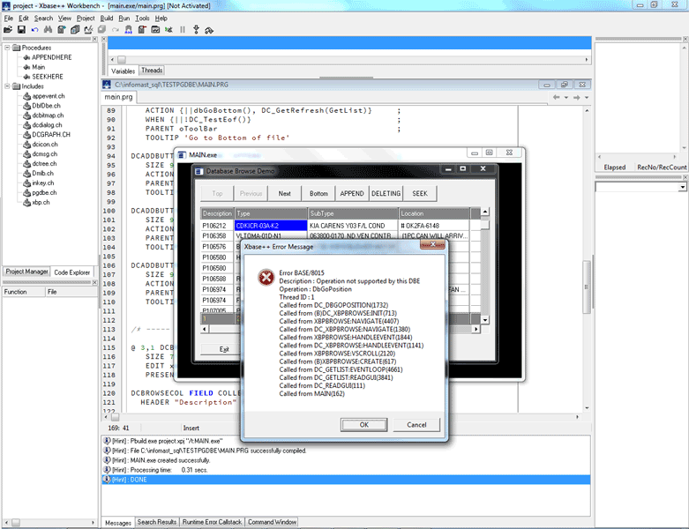Select the Main procedure in the tree

[x=38, y=67]
